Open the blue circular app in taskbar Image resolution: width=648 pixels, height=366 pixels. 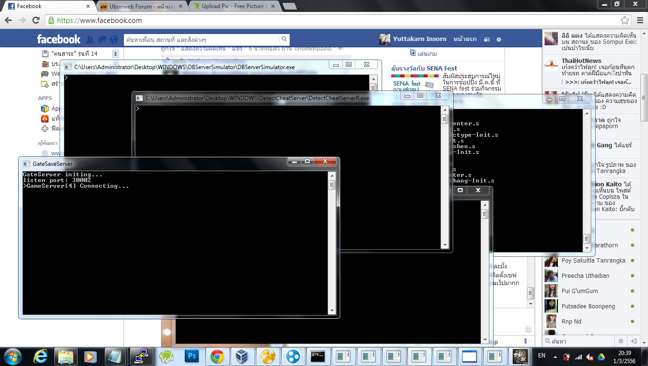(293, 356)
